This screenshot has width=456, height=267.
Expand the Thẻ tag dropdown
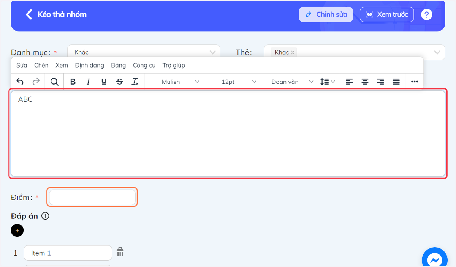click(x=437, y=52)
